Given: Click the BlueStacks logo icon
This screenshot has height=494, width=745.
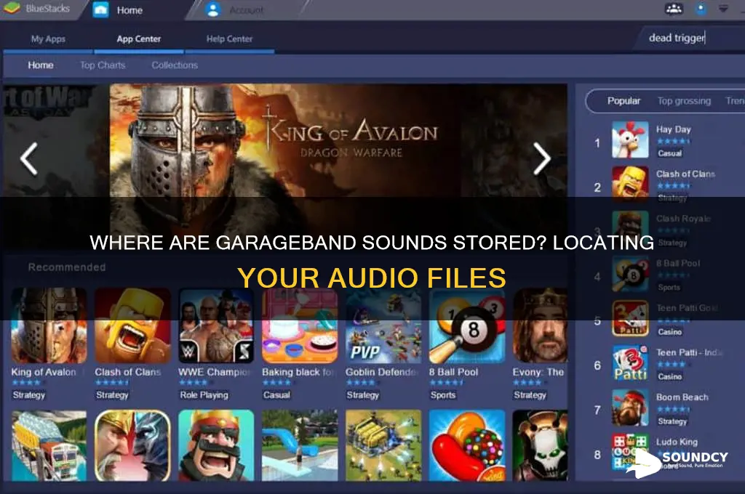Looking at the screenshot, I should coord(12,7).
